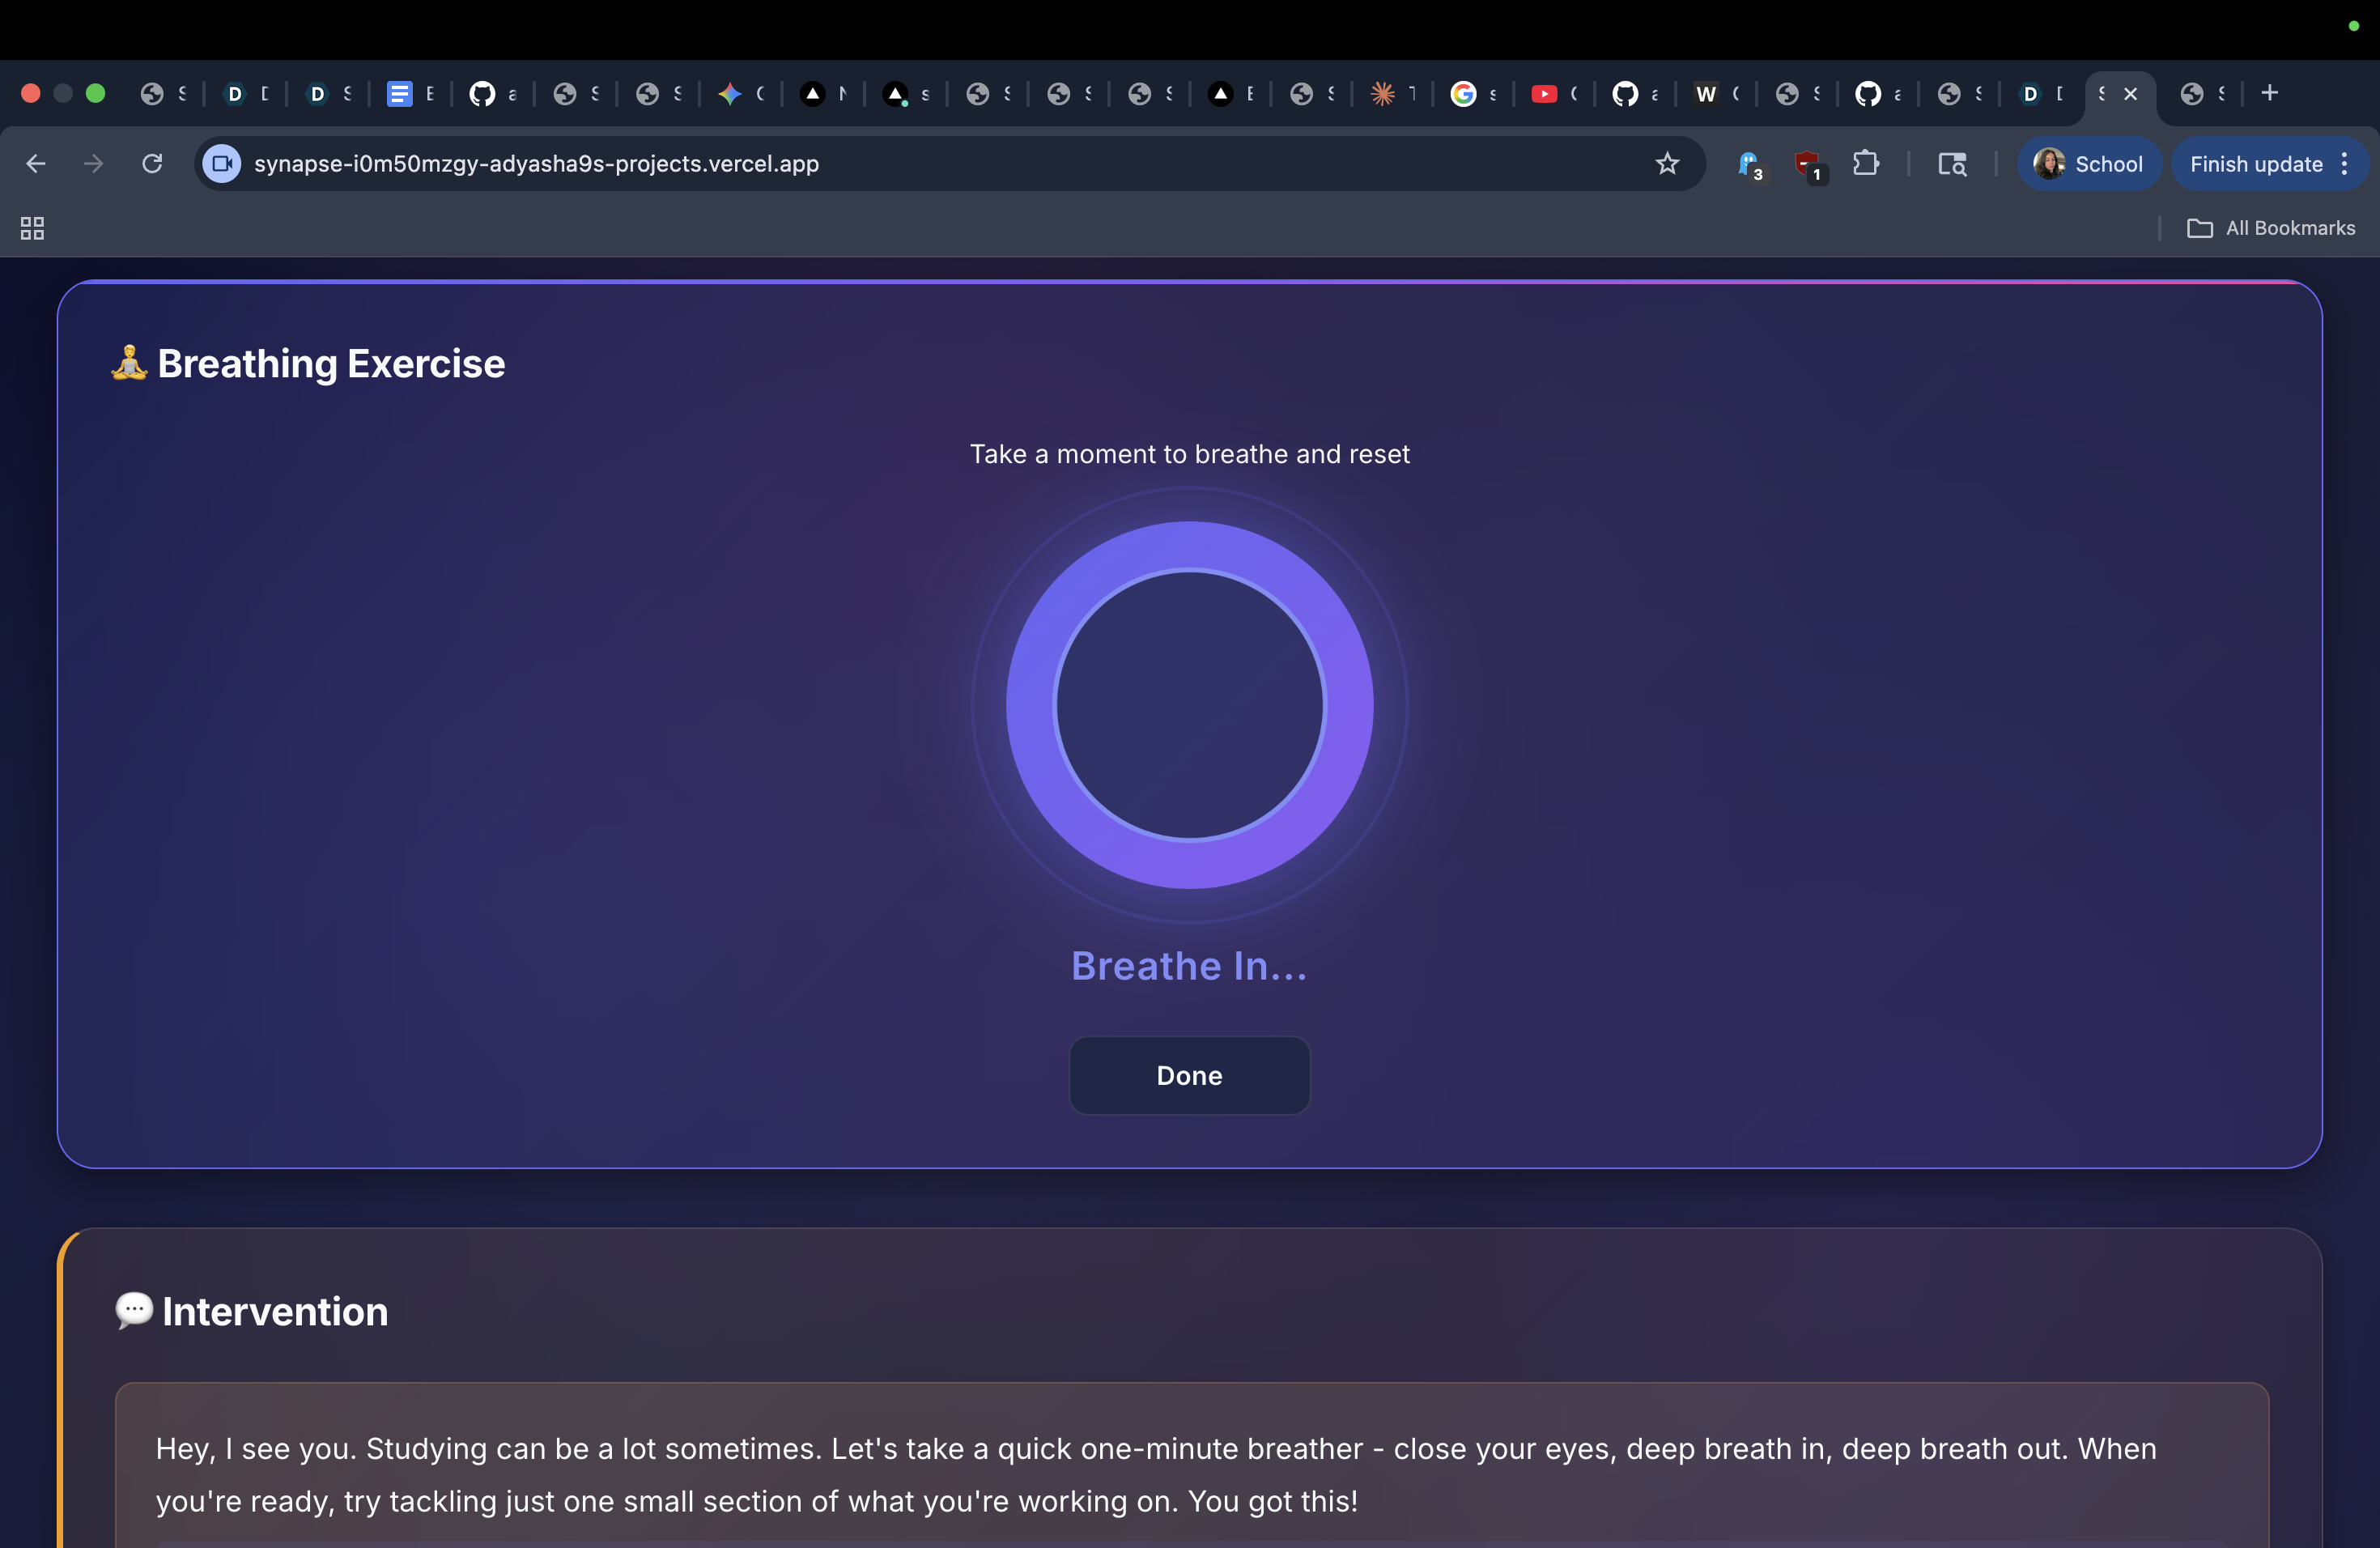Screen dimensions: 2380x1548
Task: Click the breathing circle animation
Action: [x=1189, y=705]
